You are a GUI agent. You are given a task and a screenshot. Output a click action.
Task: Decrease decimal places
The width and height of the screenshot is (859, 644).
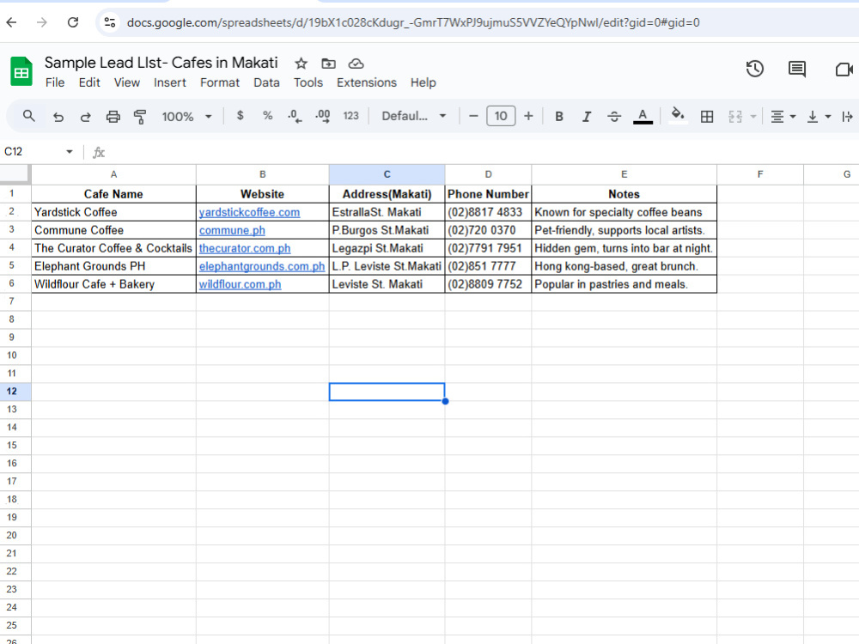[295, 116]
